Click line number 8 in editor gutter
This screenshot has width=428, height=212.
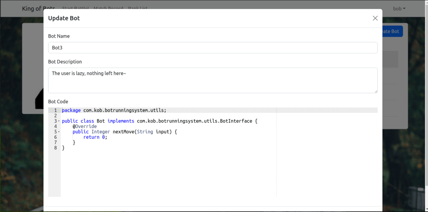tap(55, 148)
